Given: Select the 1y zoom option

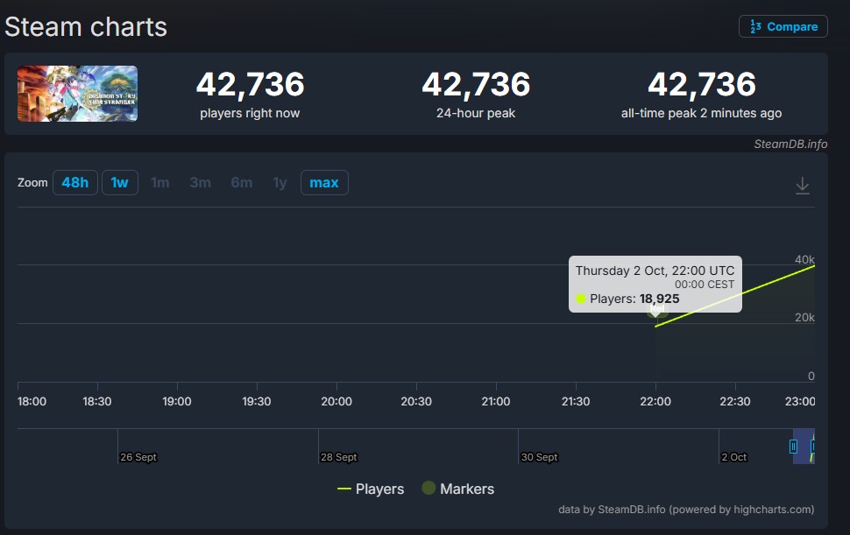Looking at the screenshot, I should (280, 182).
